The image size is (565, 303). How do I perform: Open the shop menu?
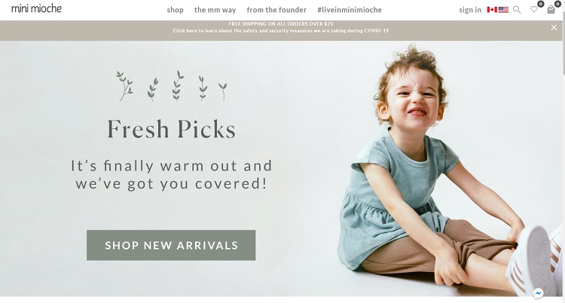175,10
